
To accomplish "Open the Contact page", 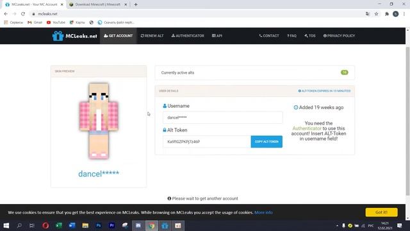I will tap(269, 36).
